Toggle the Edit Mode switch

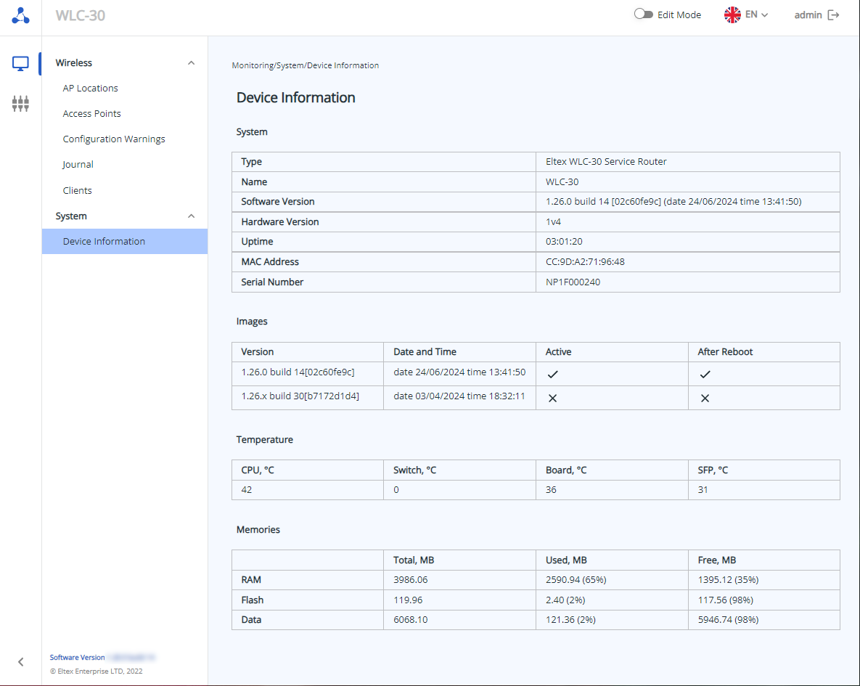click(x=643, y=15)
